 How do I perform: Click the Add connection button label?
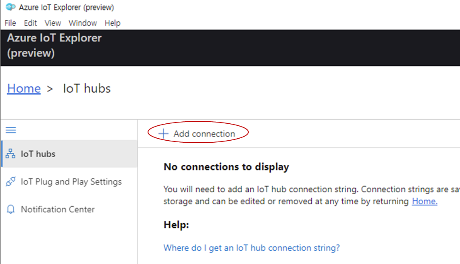[x=204, y=134]
